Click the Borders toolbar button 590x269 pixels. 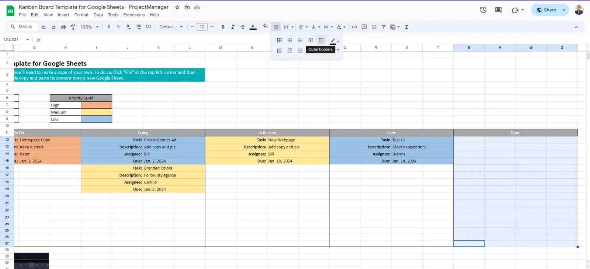click(x=276, y=27)
